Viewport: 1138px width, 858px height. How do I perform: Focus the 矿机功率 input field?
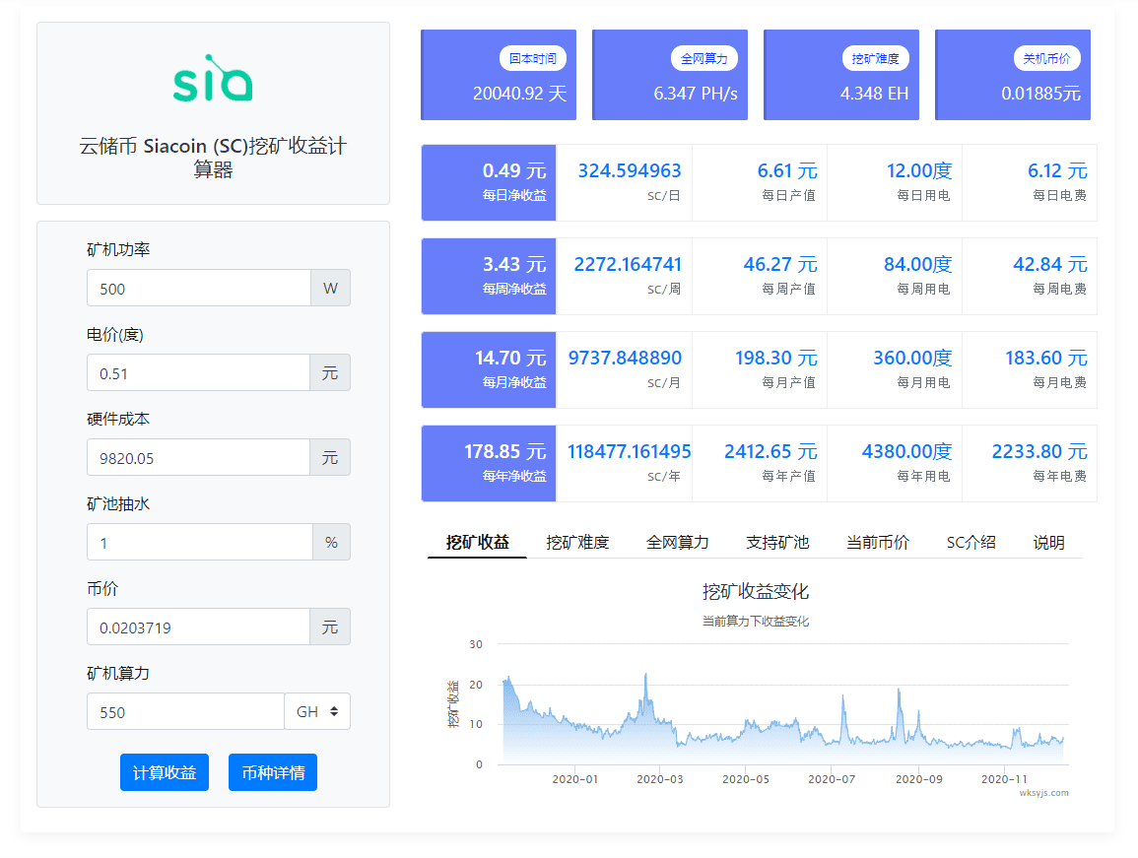click(x=199, y=289)
